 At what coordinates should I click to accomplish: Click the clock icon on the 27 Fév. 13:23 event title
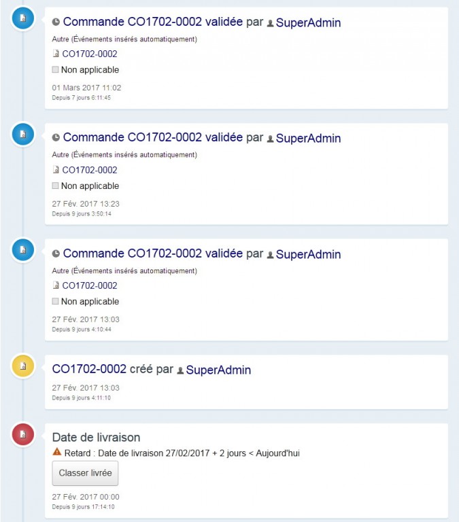[56, 138]
